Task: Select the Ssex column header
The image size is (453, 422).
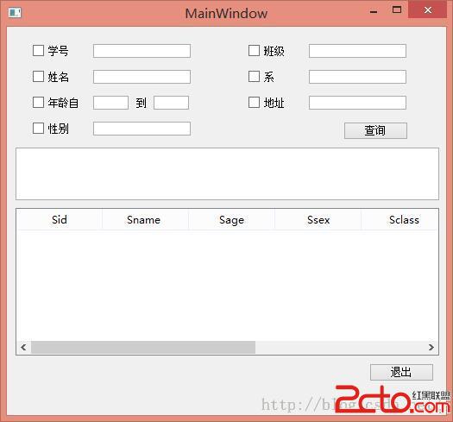Action: tap(318, 220)
